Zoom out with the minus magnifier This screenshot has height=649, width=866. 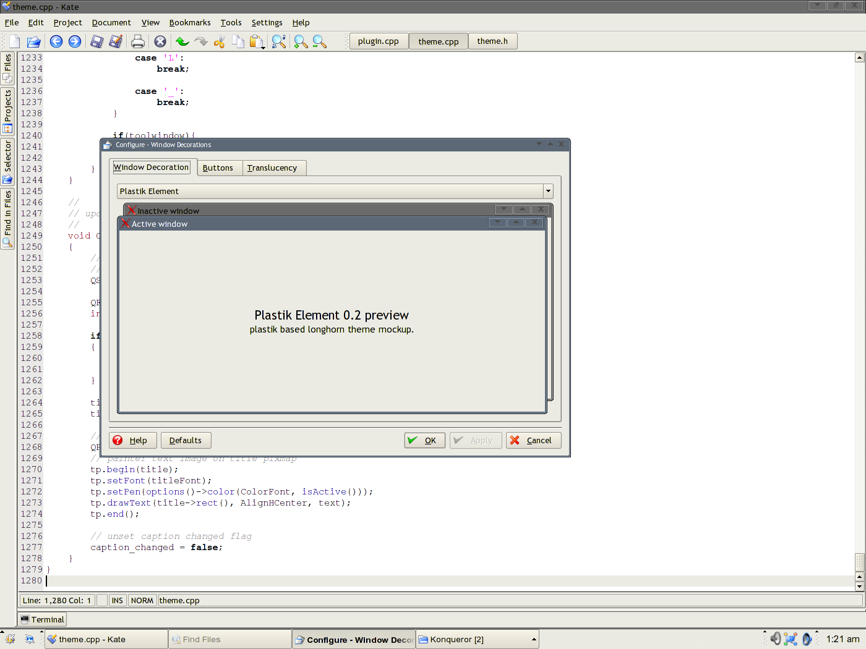[320, 41]
